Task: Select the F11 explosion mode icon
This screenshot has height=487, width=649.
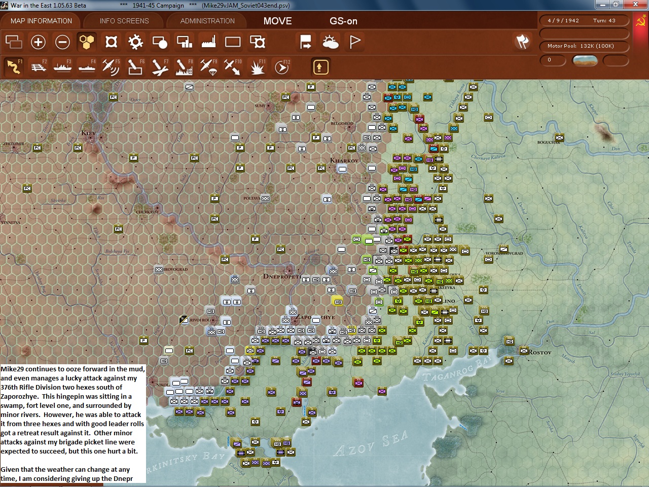Action: (258, 67)
